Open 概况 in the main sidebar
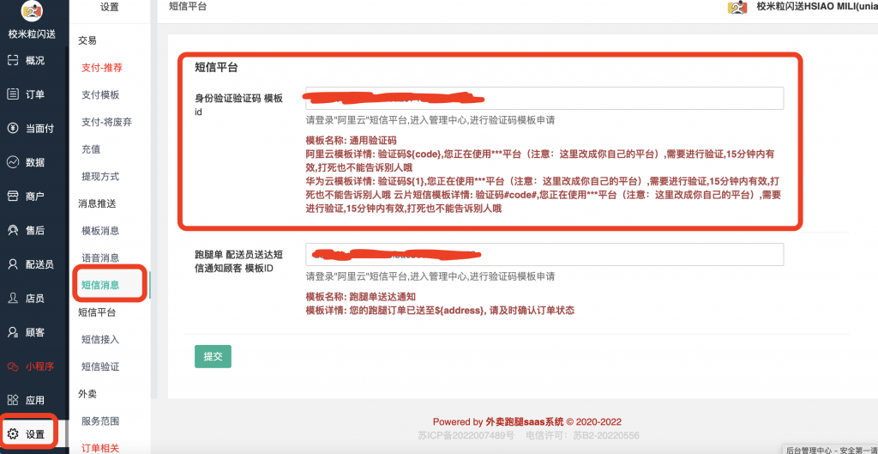The image size is (878, 454). (x=34, y=61)
